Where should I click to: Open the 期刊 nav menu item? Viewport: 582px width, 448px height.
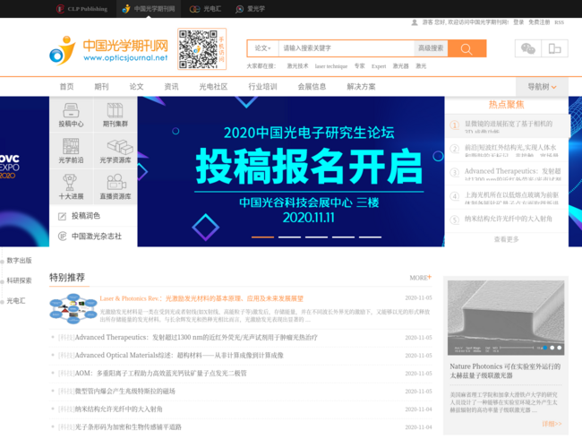coord(101,87)
